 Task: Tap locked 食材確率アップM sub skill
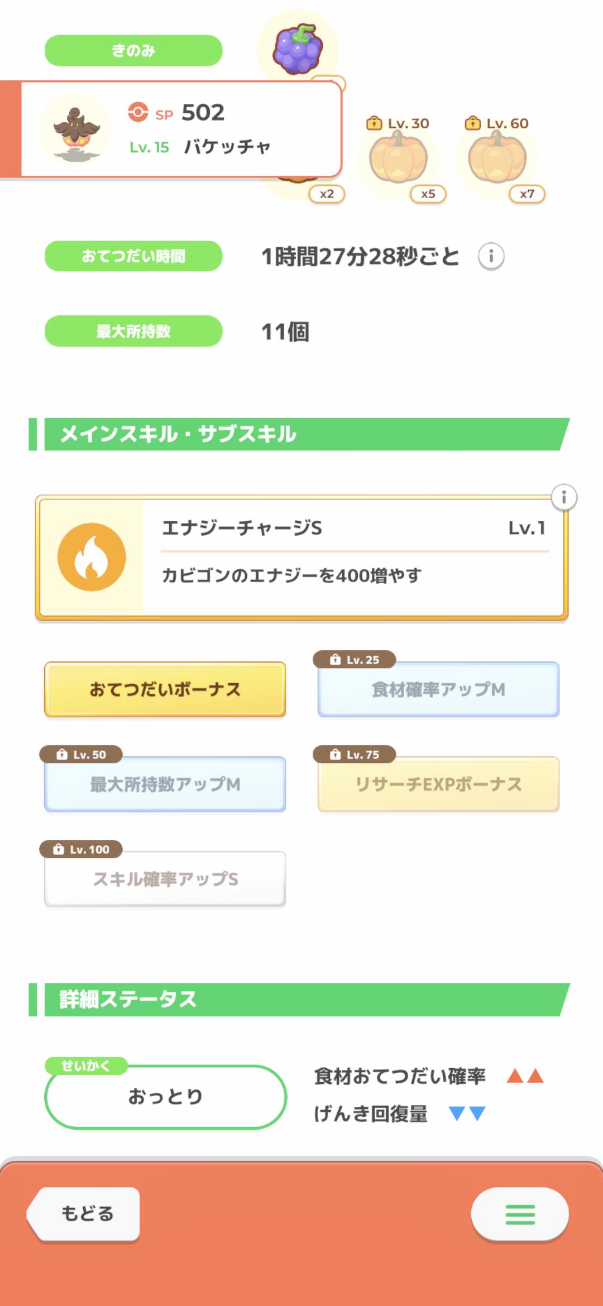pos(438,690)
